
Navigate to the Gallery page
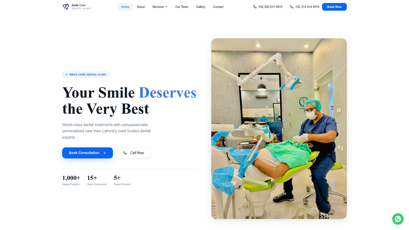pyautogui.click(x=201, y=7)
